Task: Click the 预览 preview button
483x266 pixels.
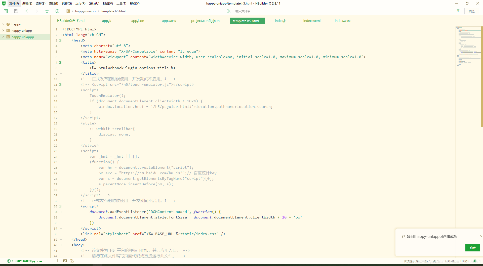Action: click(471, 11)
